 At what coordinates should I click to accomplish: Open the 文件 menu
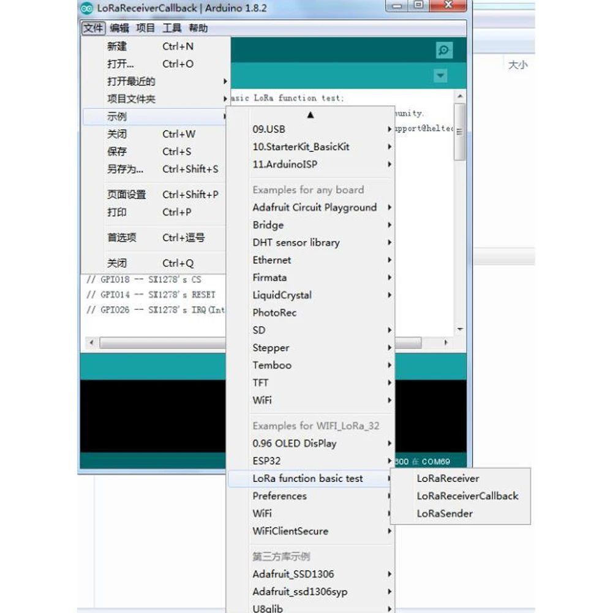pos(93,28)
